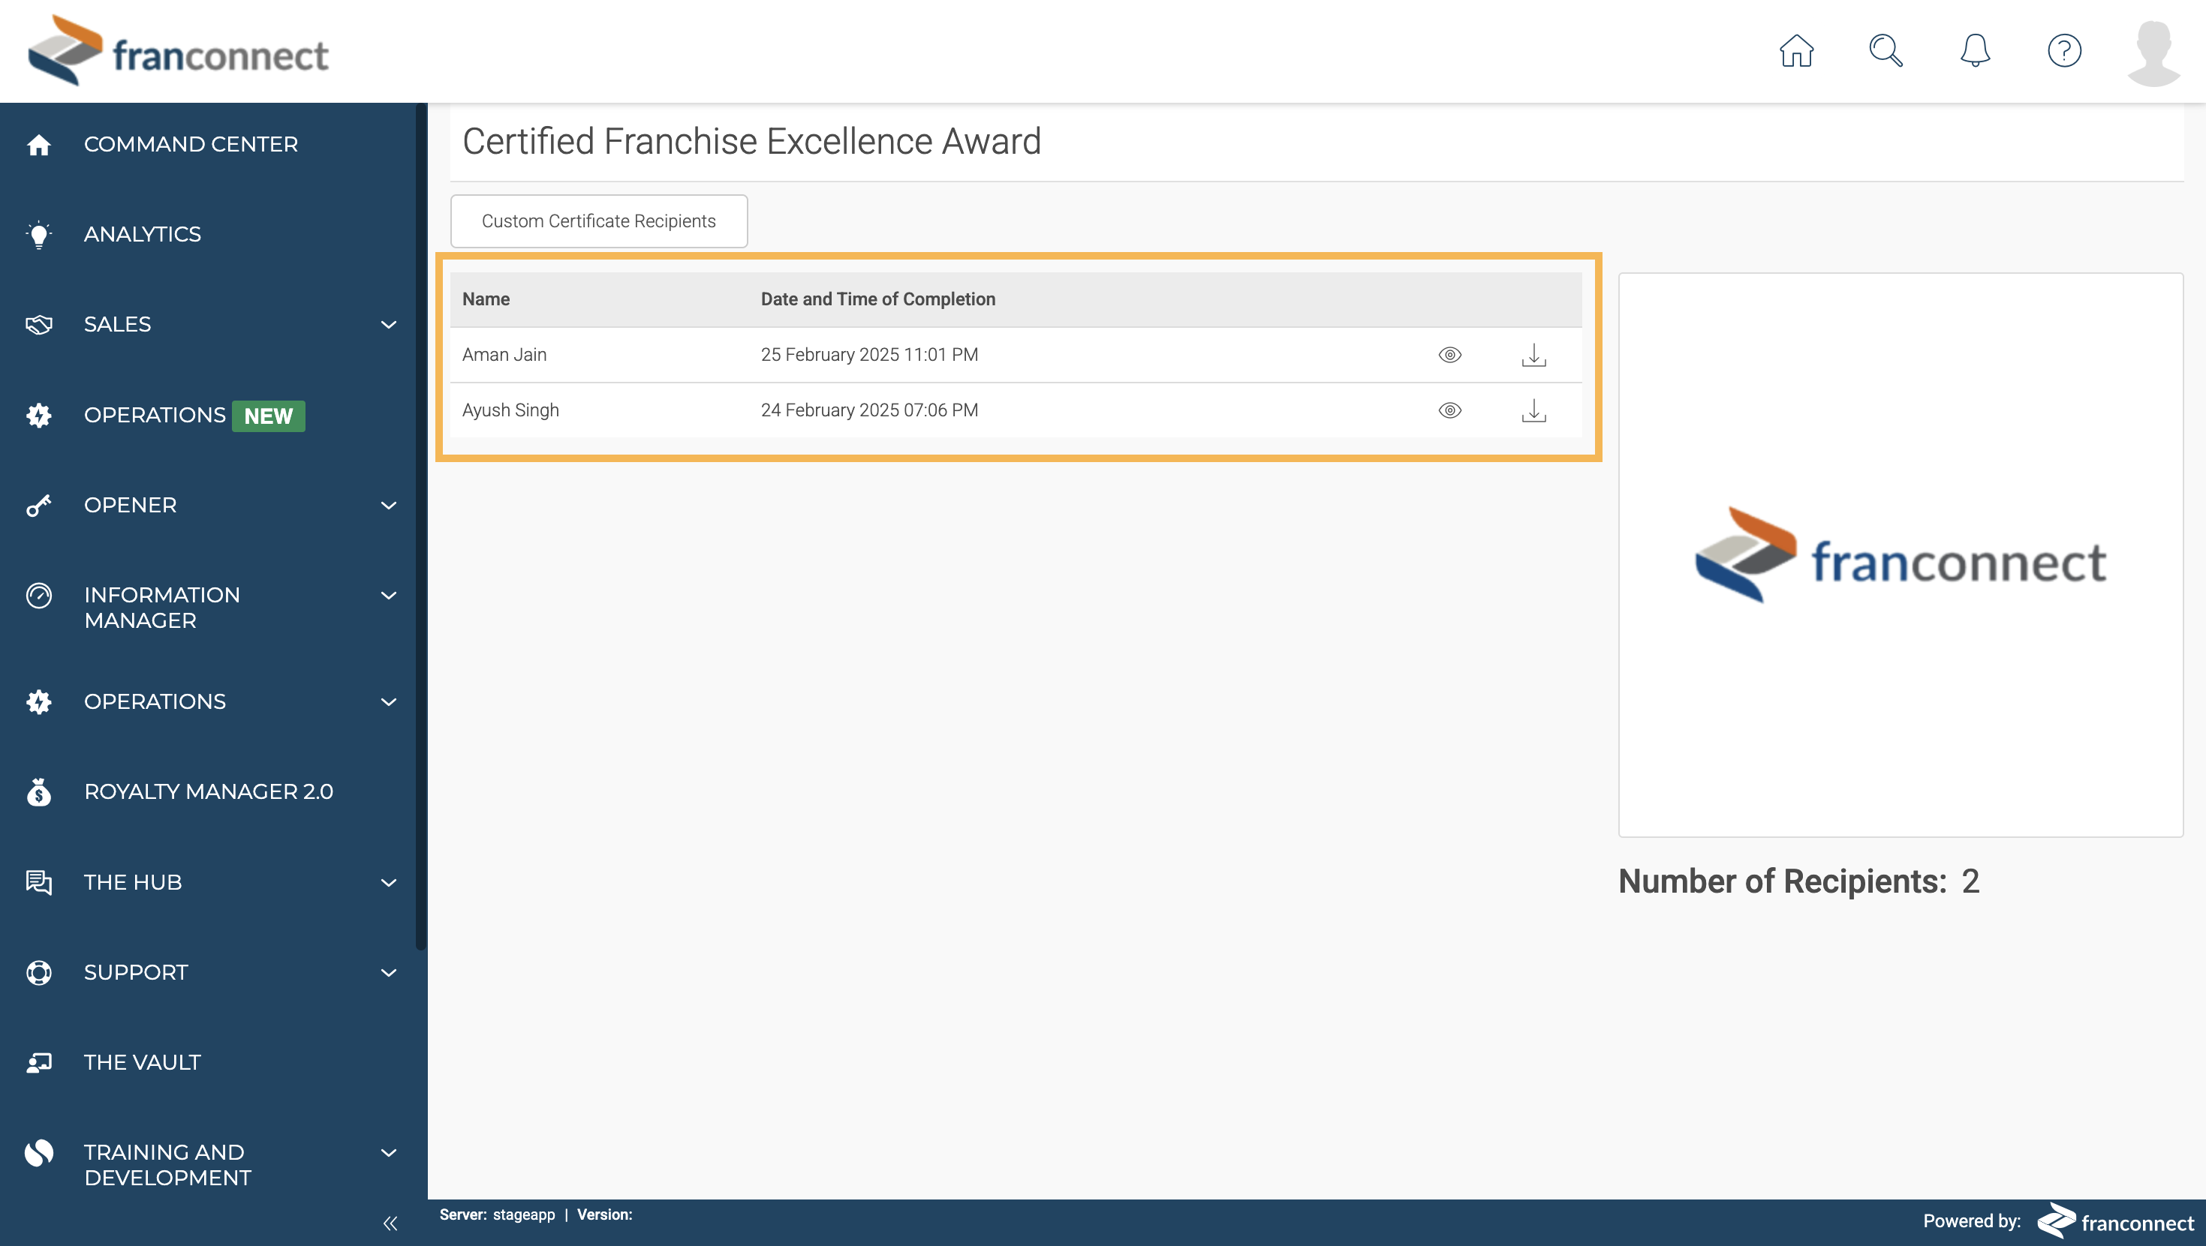Click the Opener key icon
The height and width of the screenshot is (1246, 2206).
[x=38, y=505]
